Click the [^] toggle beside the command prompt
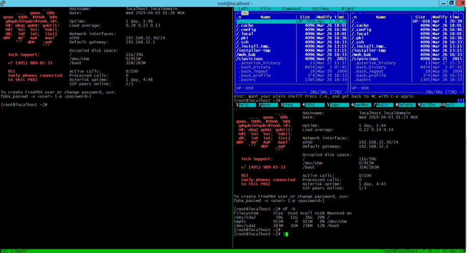 [460, 100]
